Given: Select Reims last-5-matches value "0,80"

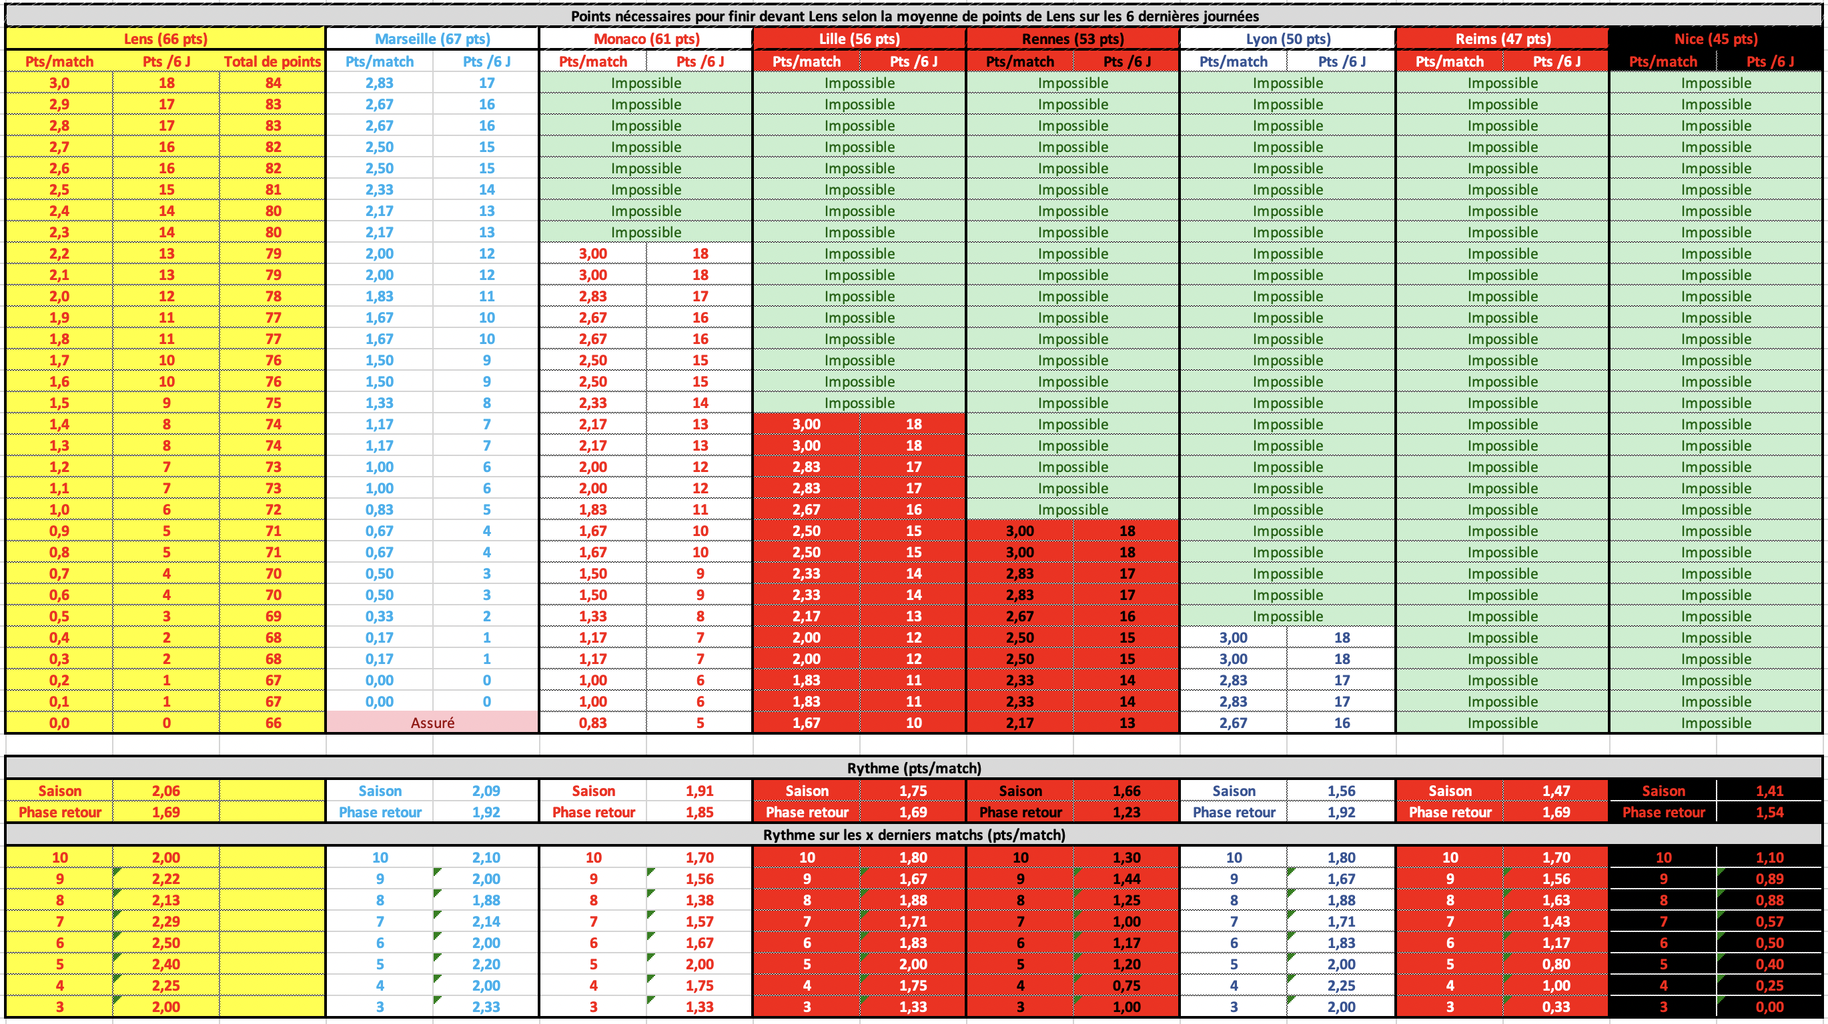Looking at the screenshot, I should point(1556,964).
